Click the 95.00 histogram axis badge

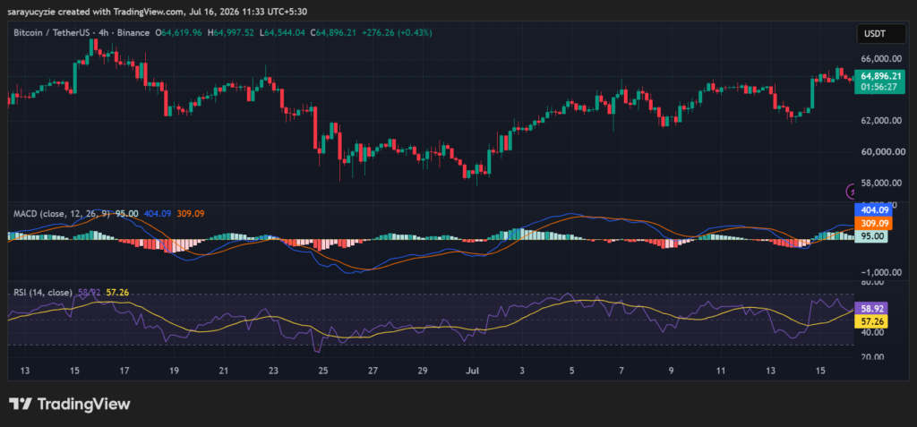871,236
